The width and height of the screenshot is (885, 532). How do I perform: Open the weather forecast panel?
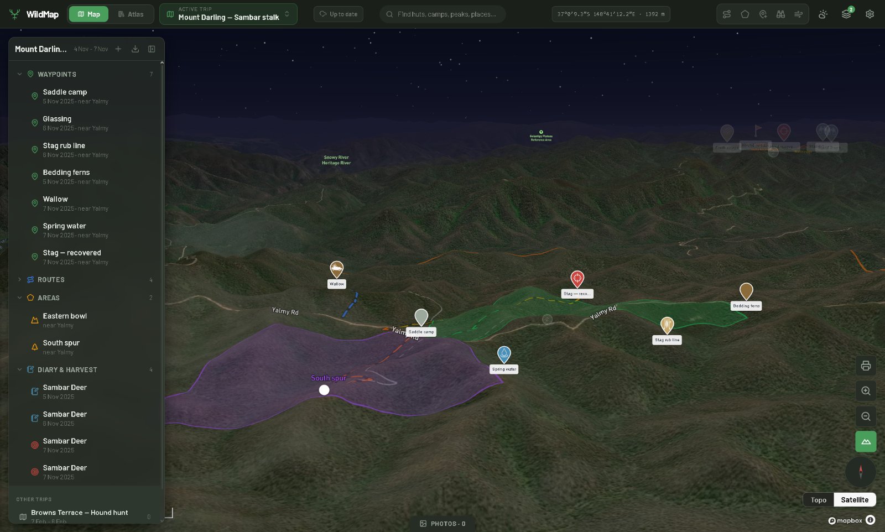pos(823,14)
